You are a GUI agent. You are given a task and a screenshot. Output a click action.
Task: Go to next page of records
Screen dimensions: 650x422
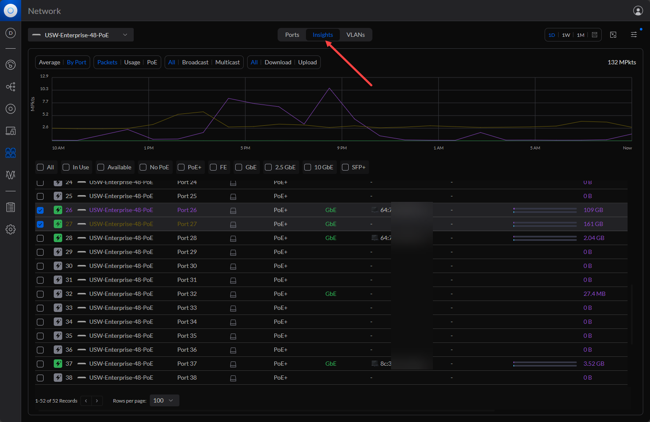(97, 401)
